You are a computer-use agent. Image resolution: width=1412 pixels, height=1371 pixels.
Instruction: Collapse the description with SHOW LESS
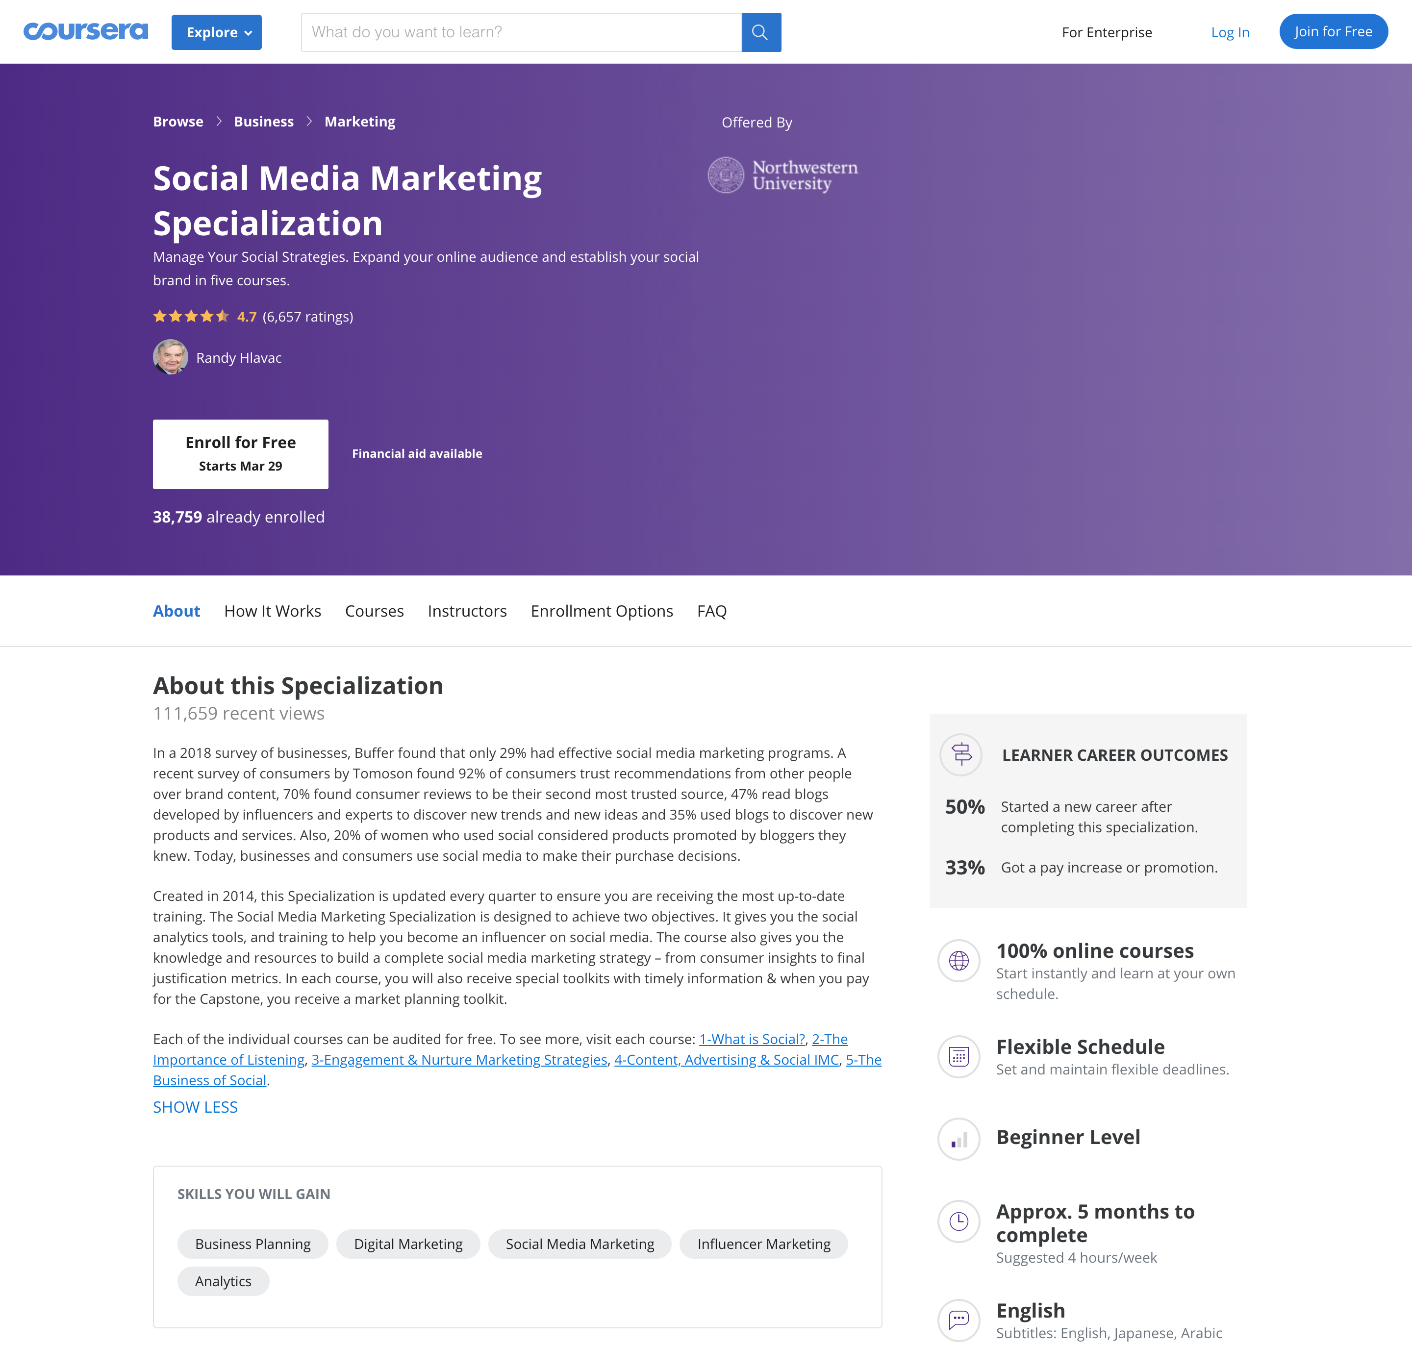(x=195, y=1107)
